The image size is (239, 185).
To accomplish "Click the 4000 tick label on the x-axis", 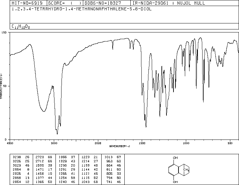I will tap(10, 143).
